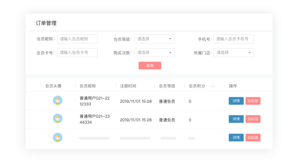
Task: Click the 会员昵称 column header
Action: tap(87, 86)
